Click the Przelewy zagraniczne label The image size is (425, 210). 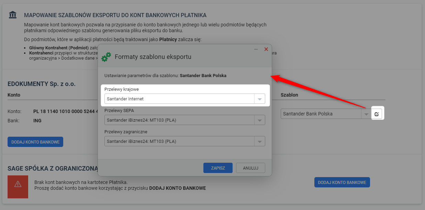tap(126, 132)
